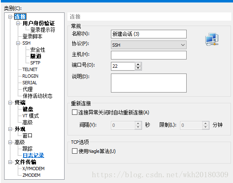Open 登录脚本 settings page
The image size is (233, 183).
32,36
